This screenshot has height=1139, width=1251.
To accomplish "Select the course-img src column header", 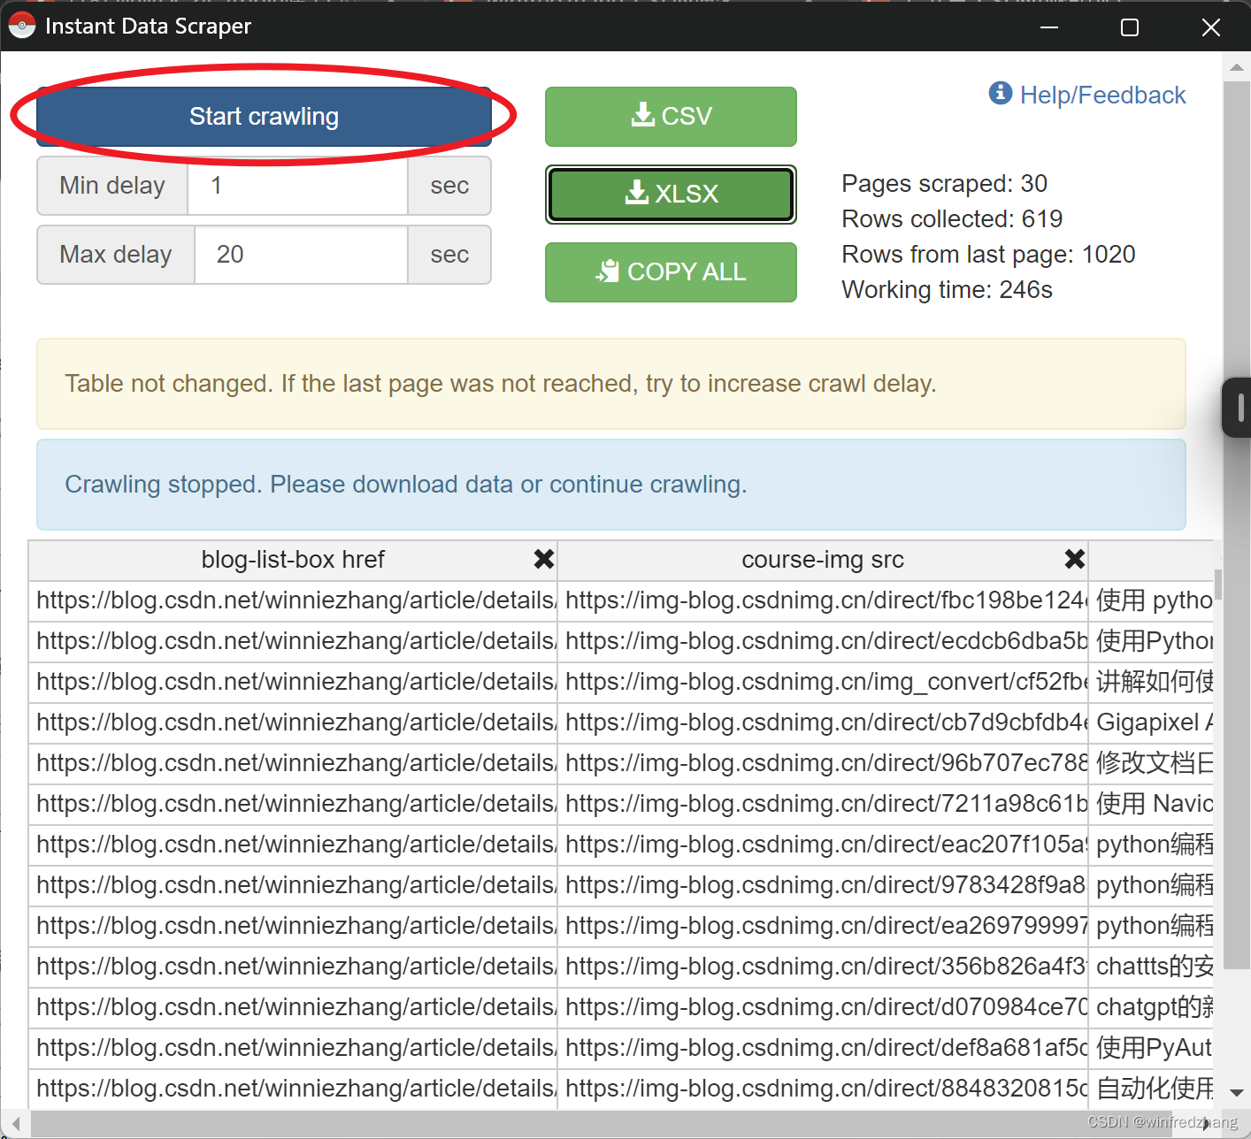I will [823, 560].
